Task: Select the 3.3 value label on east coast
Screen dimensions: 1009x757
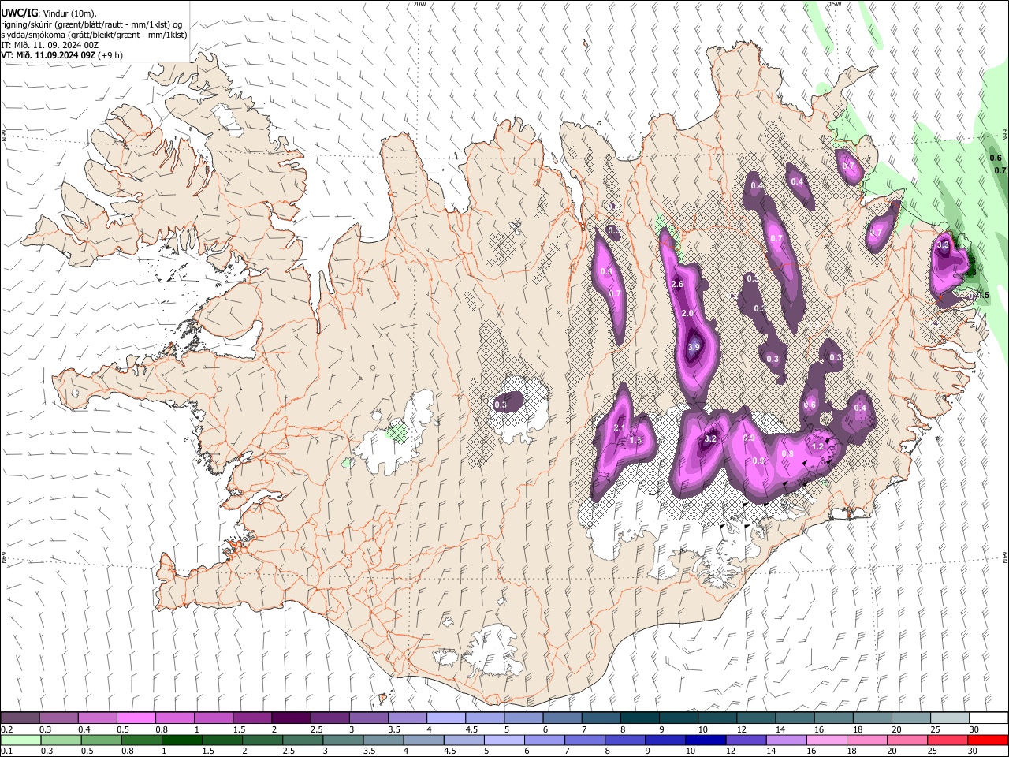Action: (x=943, y=245)
